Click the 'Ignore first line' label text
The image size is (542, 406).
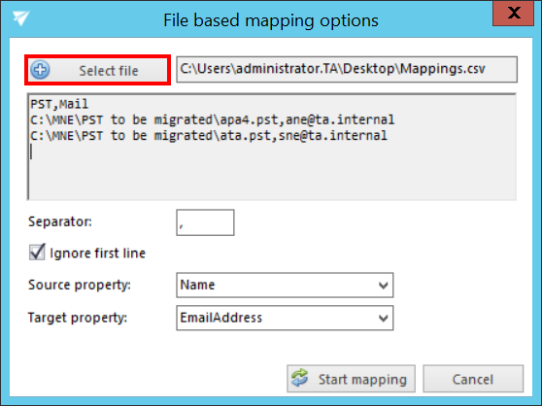[x=98, y=254]
